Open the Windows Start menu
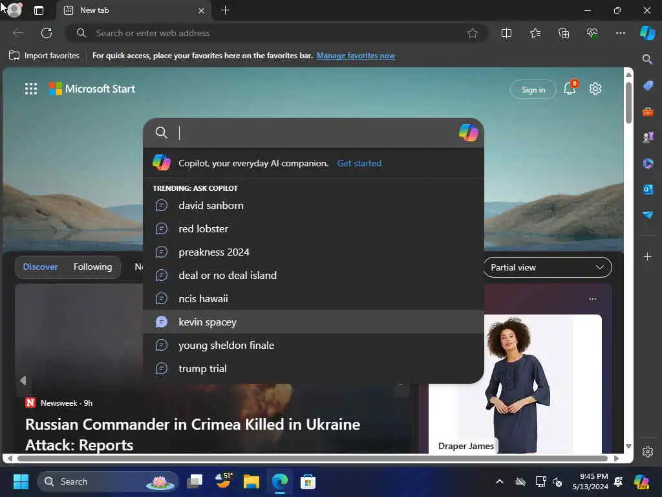The image size is (662, 497). (x=21, y=481)
